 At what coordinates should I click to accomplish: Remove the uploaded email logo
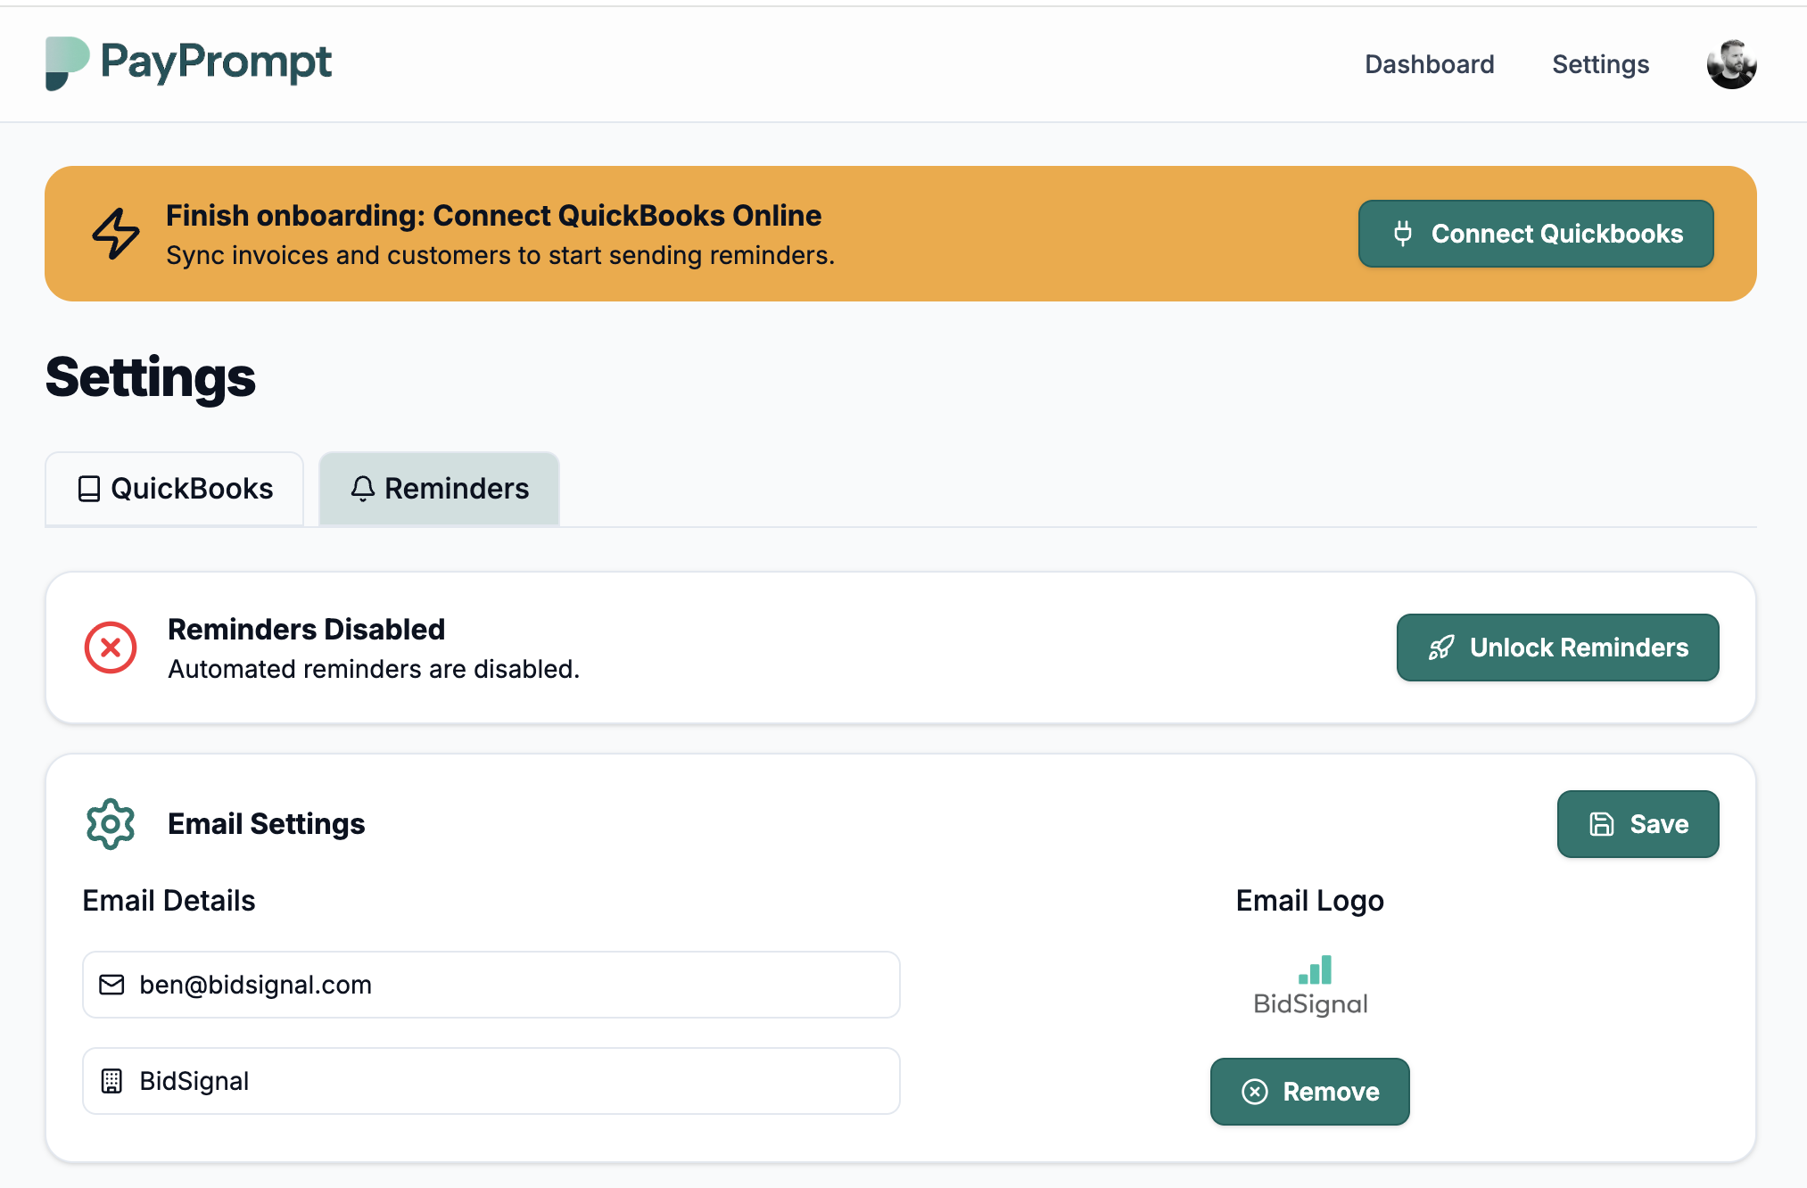click(1309, 1092)
